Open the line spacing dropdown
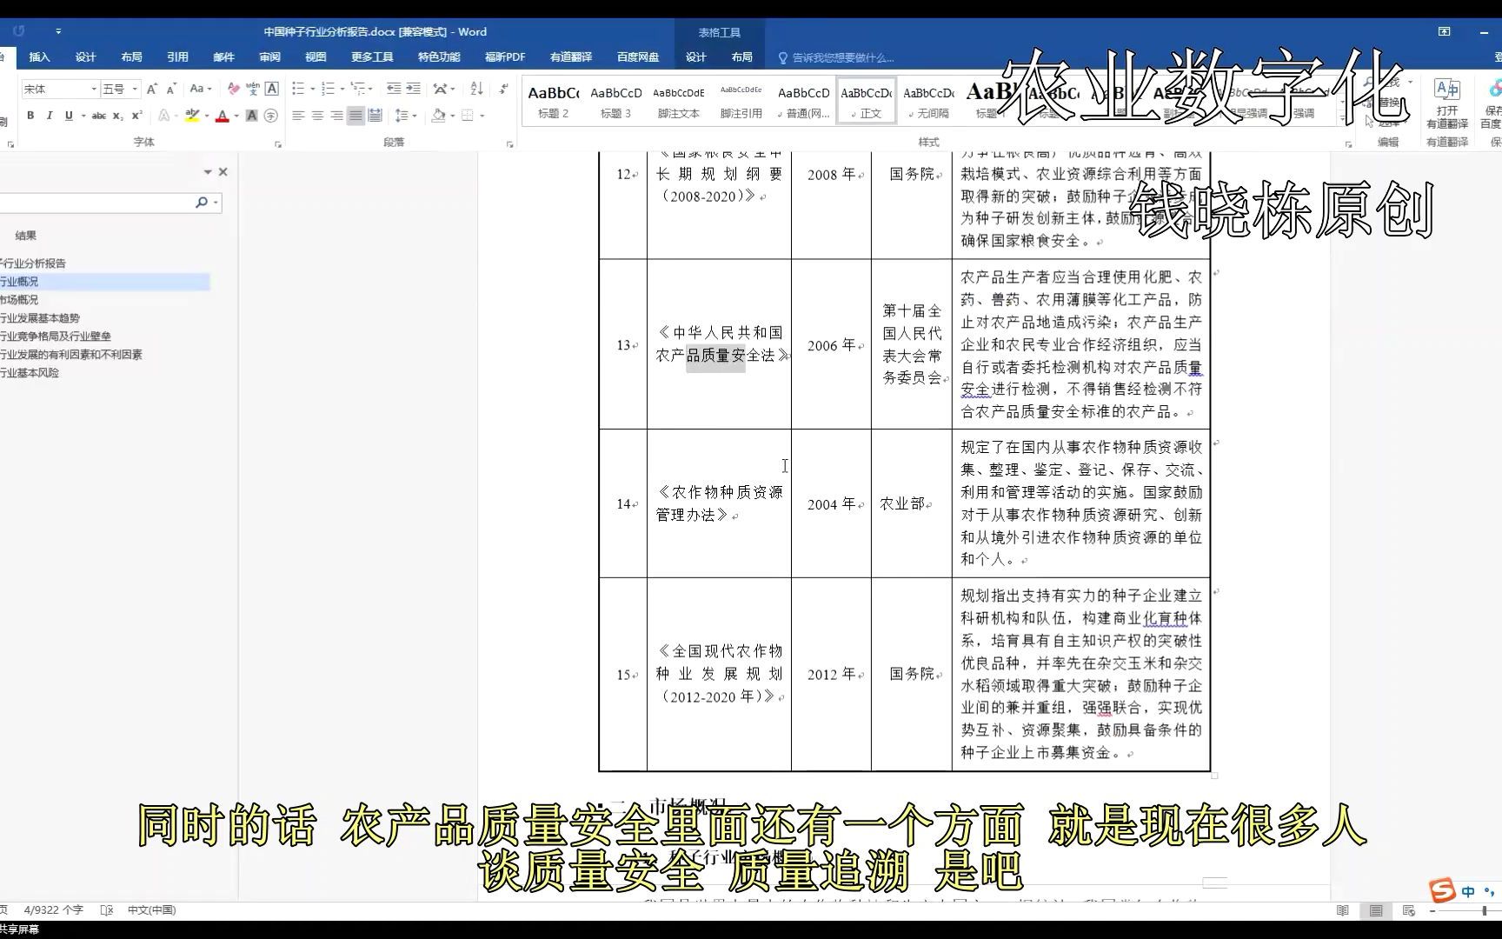This screenshot has height=939, width=1502. coord(406,116)
